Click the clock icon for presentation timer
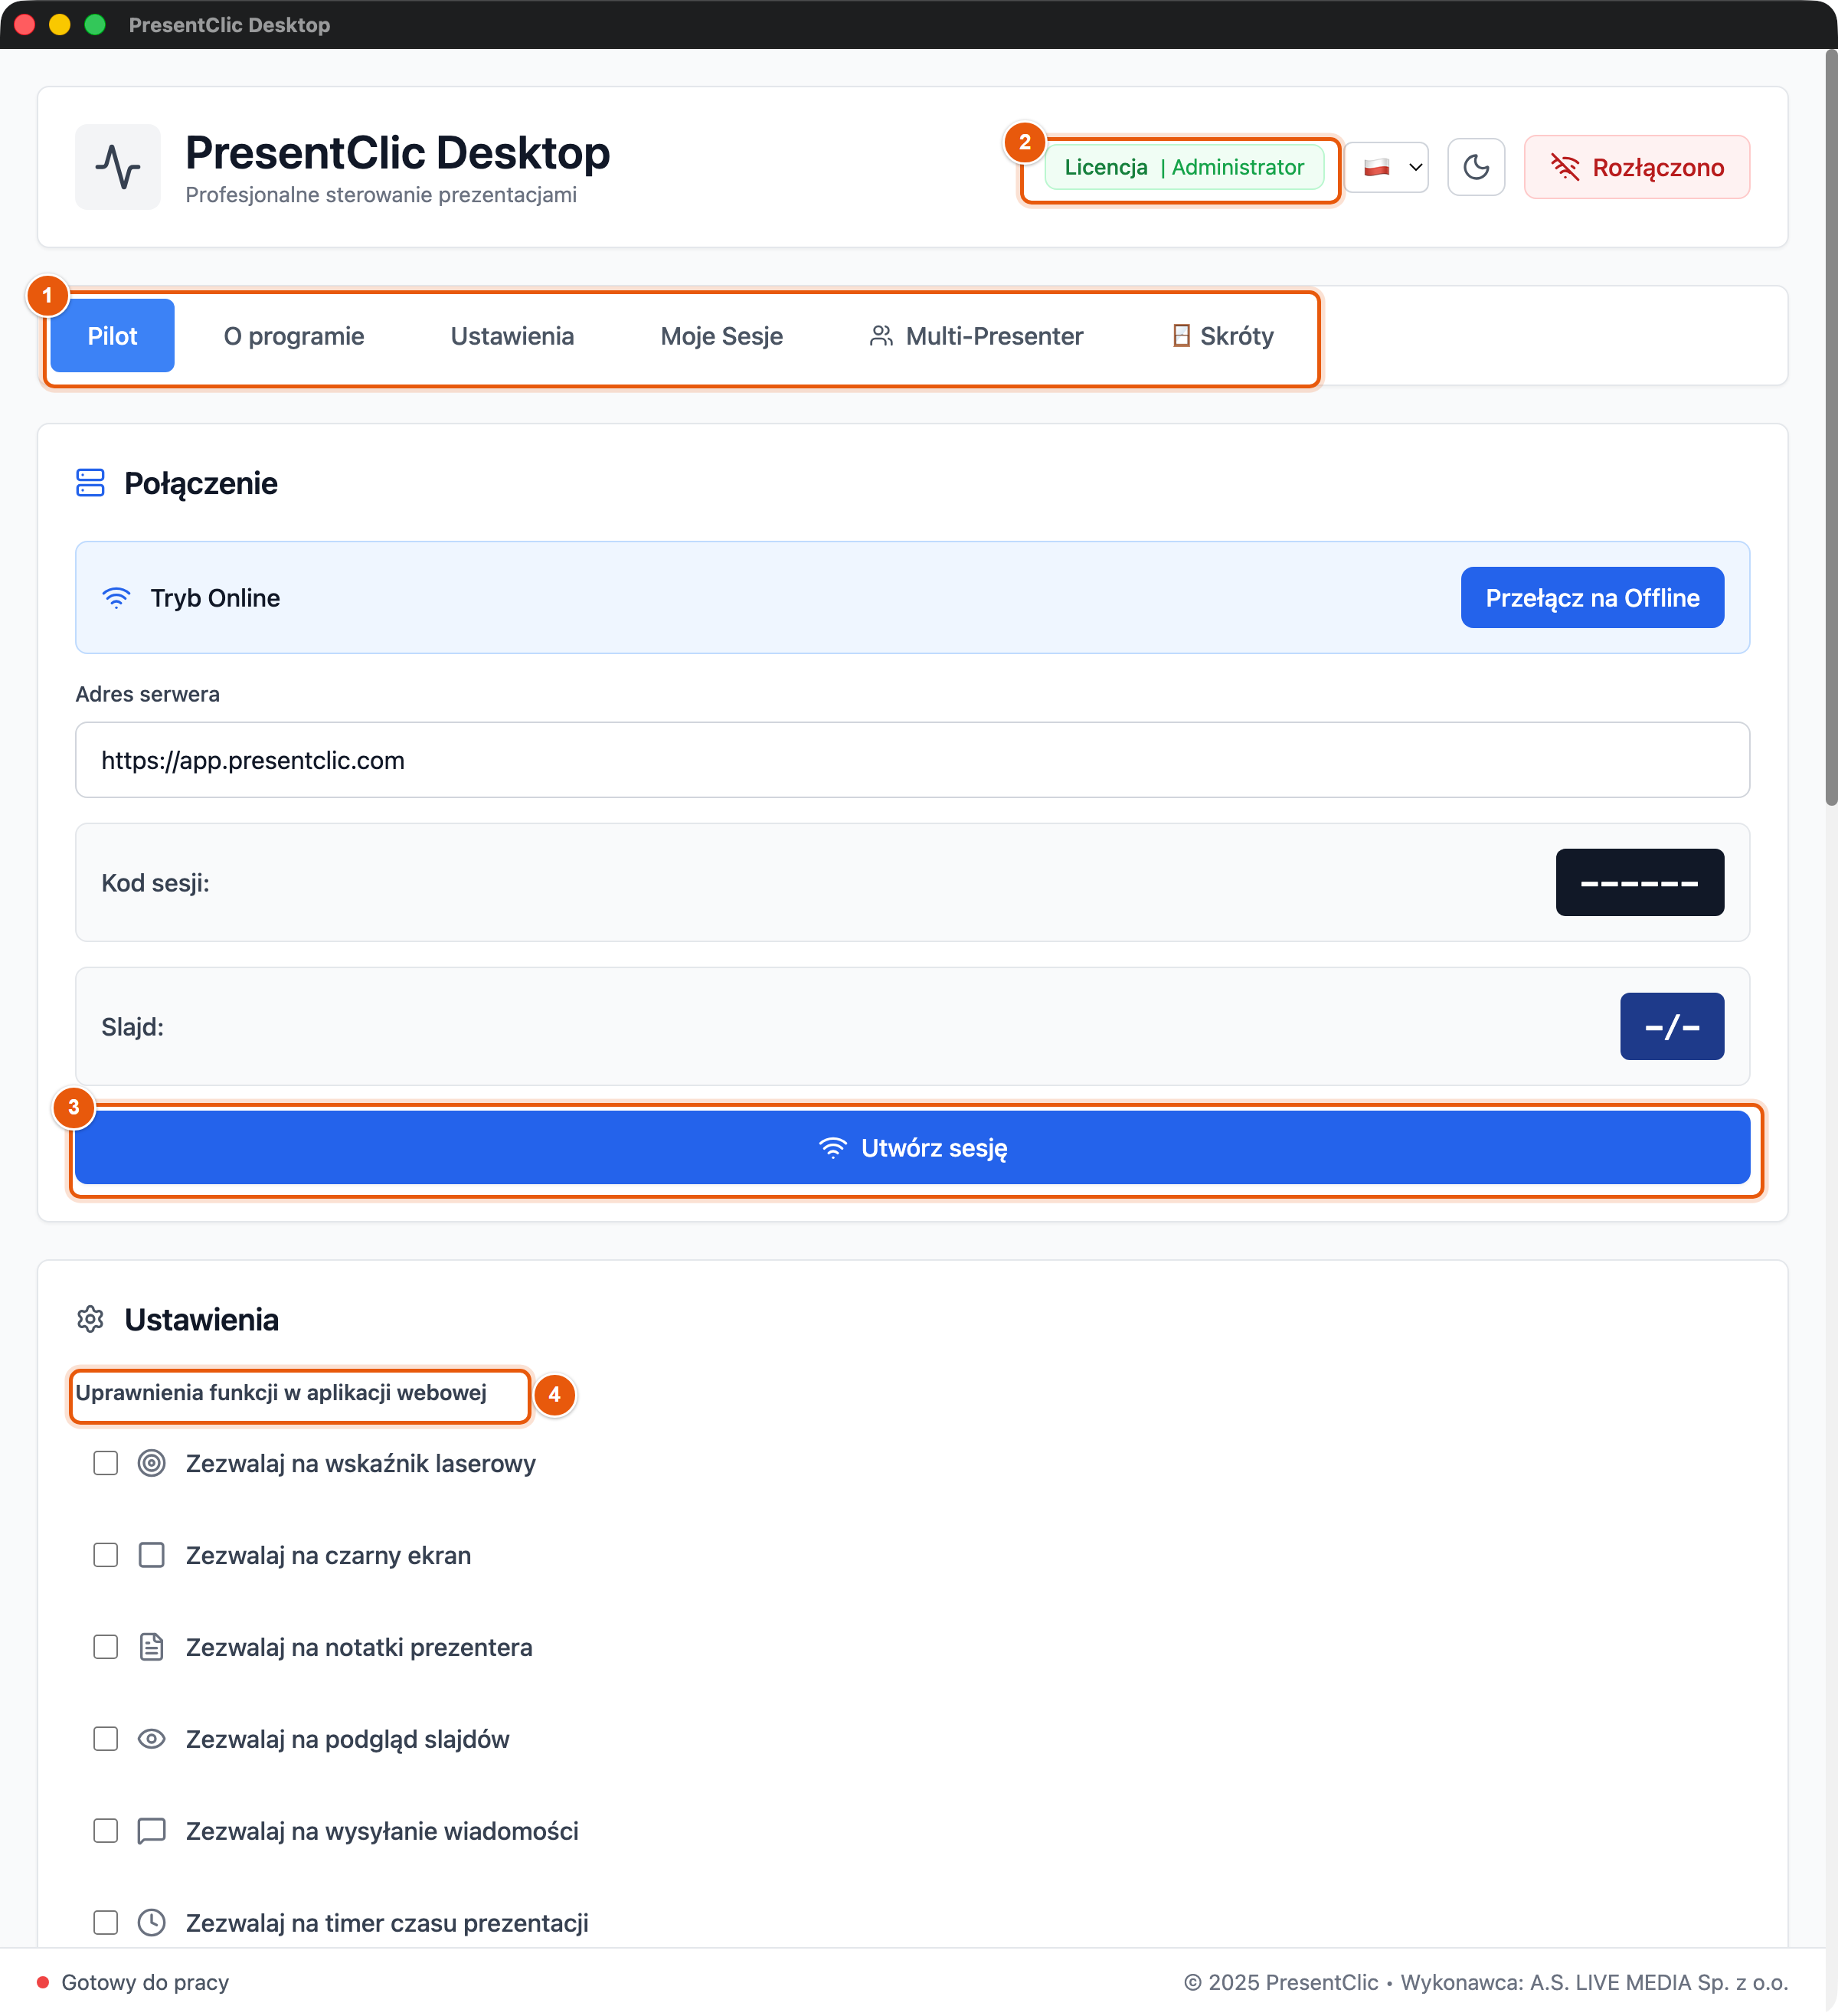Image resolution: width=1838 pixels, height=2016 pixels. 151,1922
